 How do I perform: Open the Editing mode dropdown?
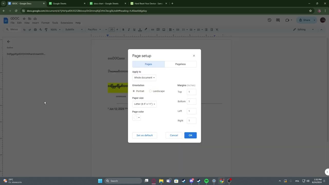[304, 30]
